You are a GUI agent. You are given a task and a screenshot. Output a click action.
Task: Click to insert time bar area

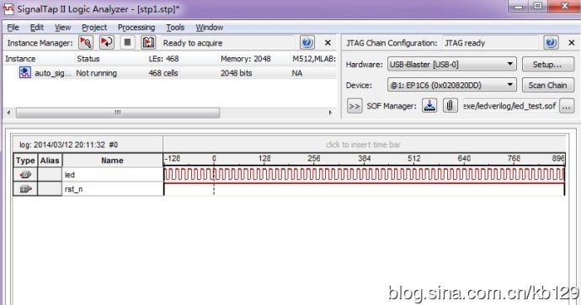pyautogui.click(x=363, y=145)
